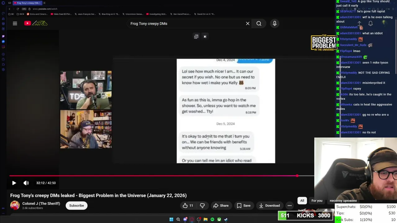Select the 'All' recommendations chip
Viewport: 397px width, 223px height.
302,201
